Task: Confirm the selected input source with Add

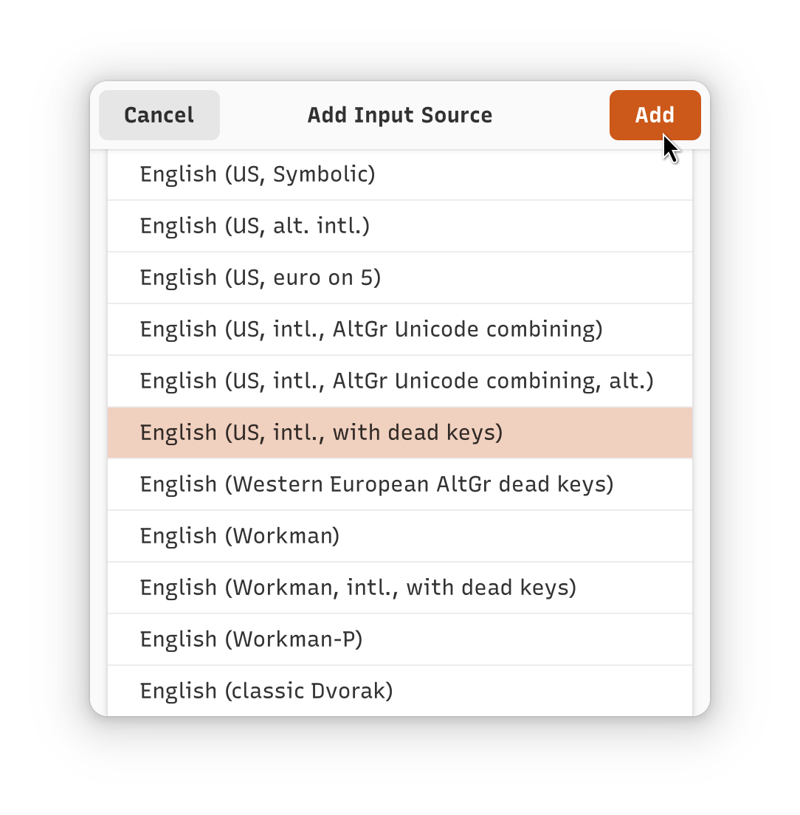Action: click(x=655, y=115)
